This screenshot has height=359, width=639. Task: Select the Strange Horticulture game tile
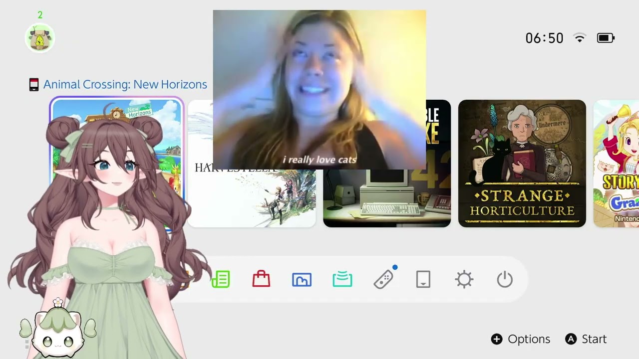point(522,164)
